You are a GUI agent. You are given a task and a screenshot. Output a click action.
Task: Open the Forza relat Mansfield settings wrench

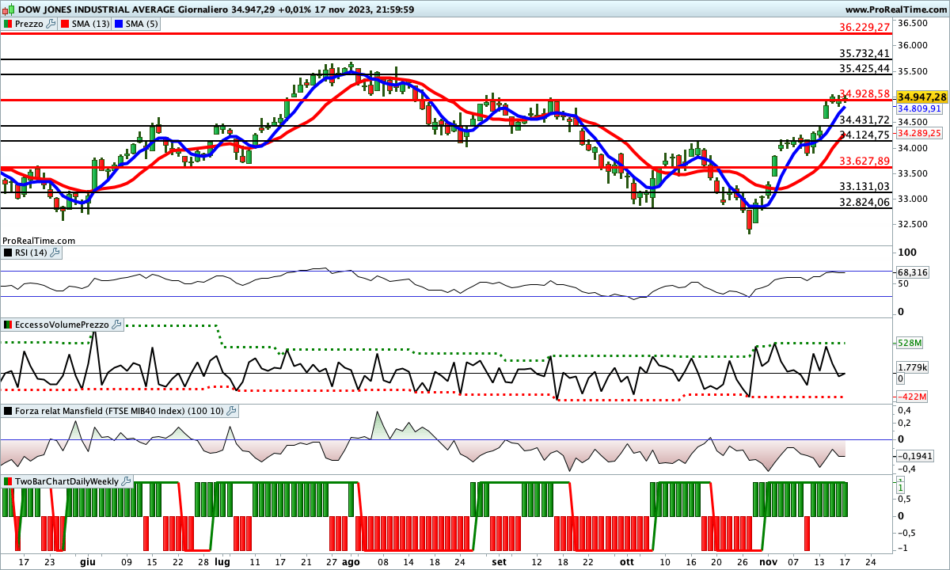pyautogui.click(x=231, y=411)
